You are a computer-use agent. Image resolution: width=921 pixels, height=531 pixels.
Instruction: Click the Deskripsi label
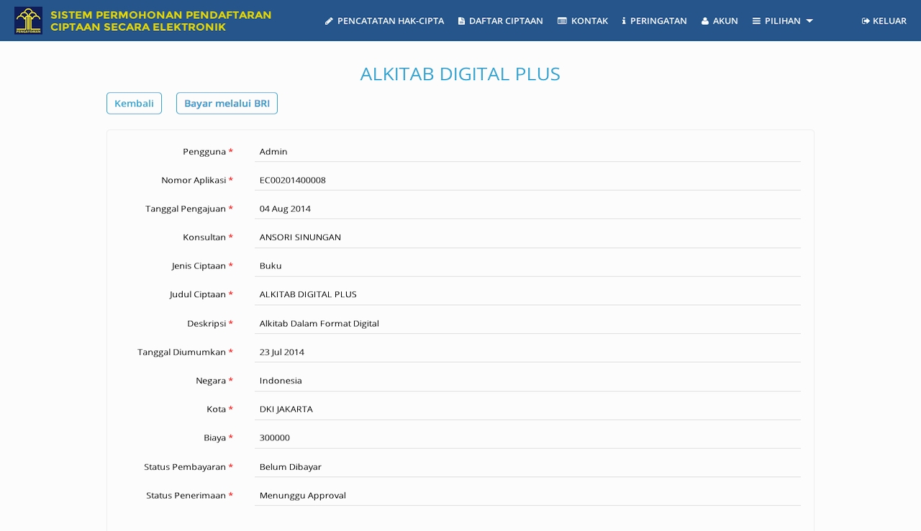click(210, 323)
